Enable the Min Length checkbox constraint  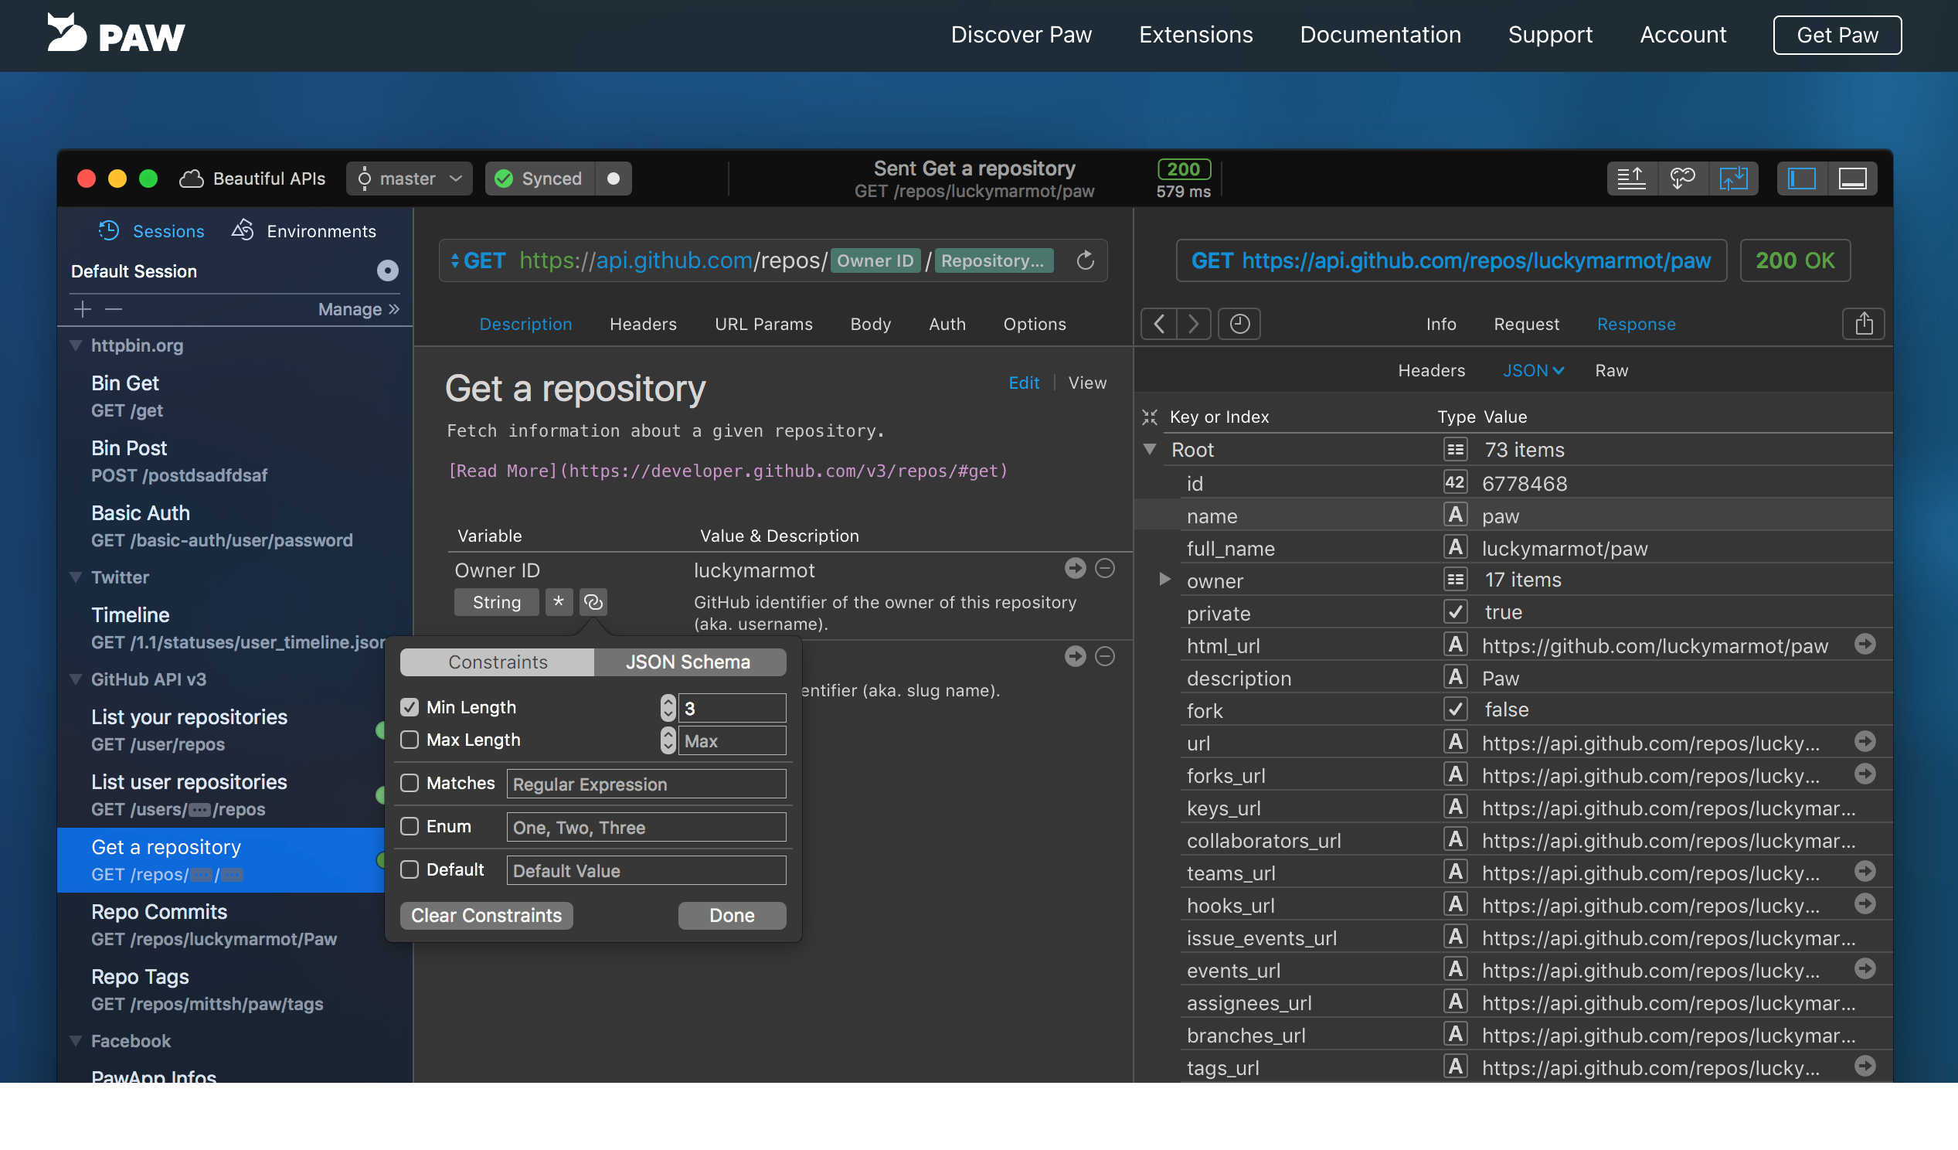tap(410, 706)
